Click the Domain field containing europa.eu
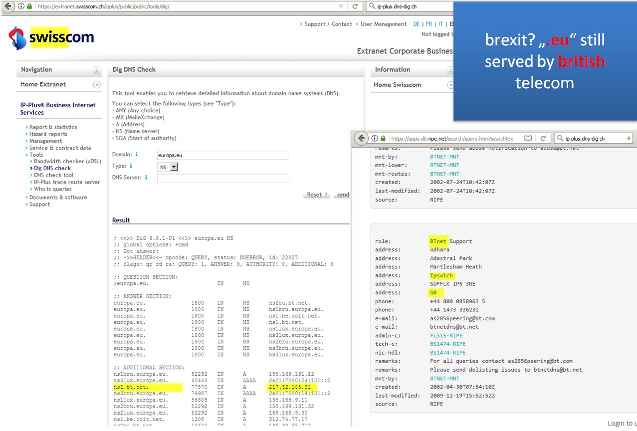 (x=222, y=155)
